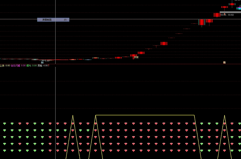The height and width of the screenshot is (159, 241).
Task: Click the 妖股 label on the chart
Action: pos(136,57)
